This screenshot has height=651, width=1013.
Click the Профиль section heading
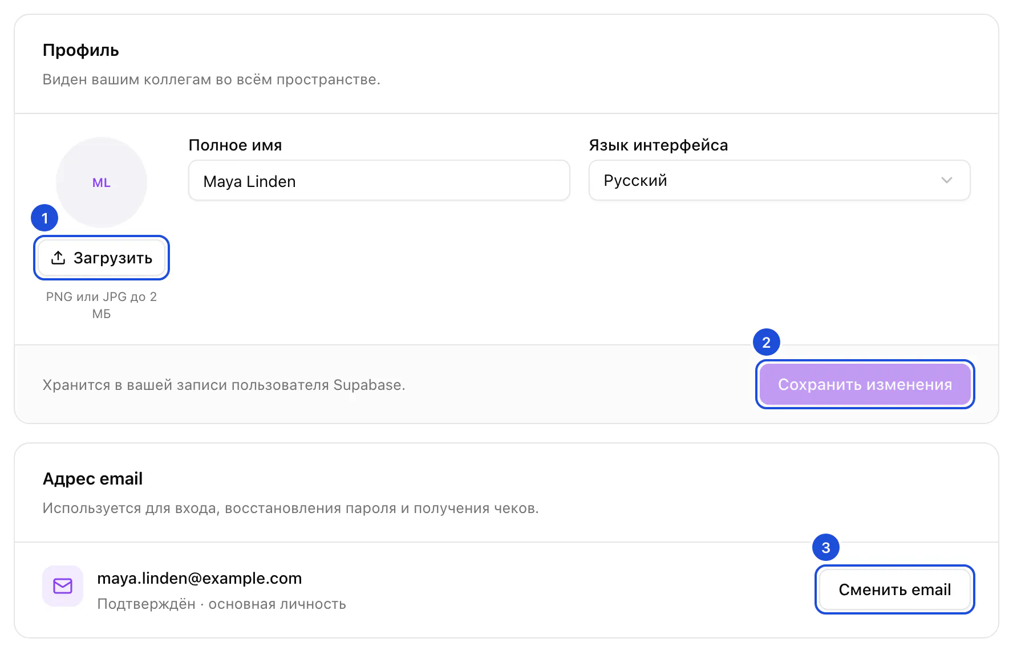81,50
